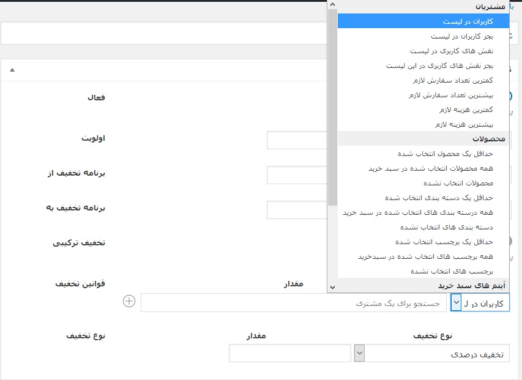Image resolution: width=522 pixels, height=380 pixels.
Task: Select 'نقش های کاربری در لیست' option
Action: (423, 51)
